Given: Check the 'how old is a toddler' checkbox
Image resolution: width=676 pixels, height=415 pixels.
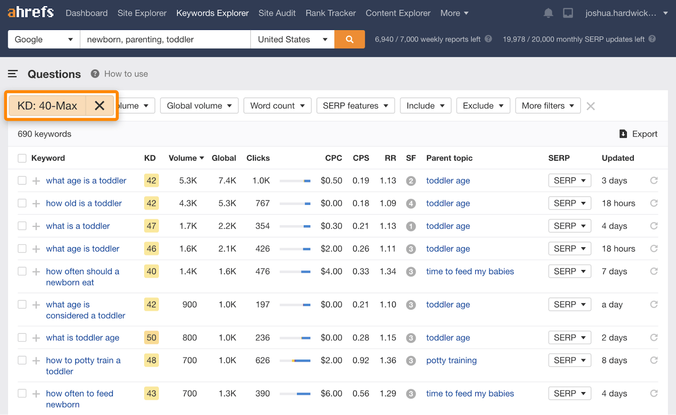Looking at the screenshot, I should (x=22, y=203).
